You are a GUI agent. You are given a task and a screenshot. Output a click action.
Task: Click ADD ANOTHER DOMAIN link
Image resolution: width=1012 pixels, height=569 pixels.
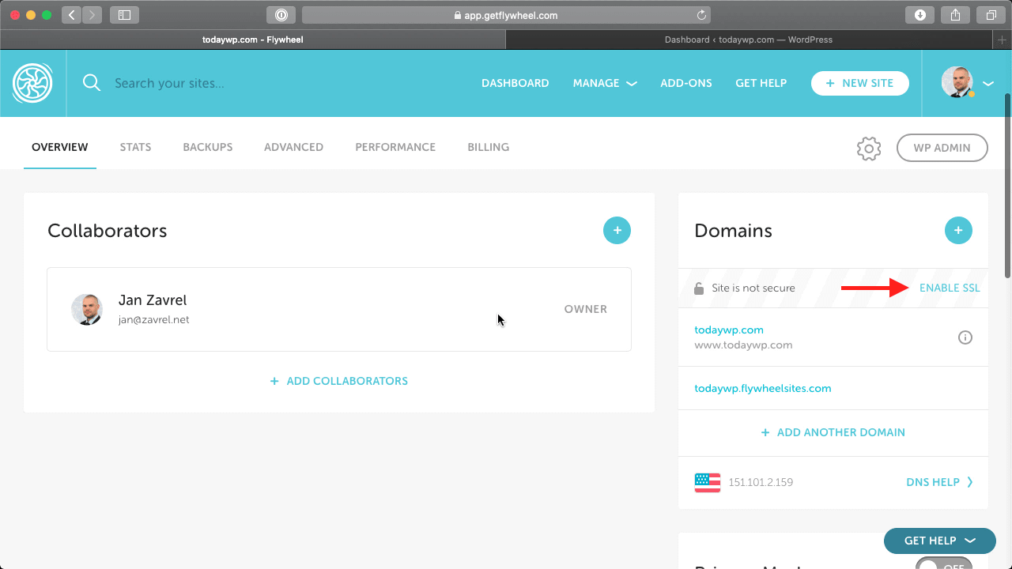[833, 432]
